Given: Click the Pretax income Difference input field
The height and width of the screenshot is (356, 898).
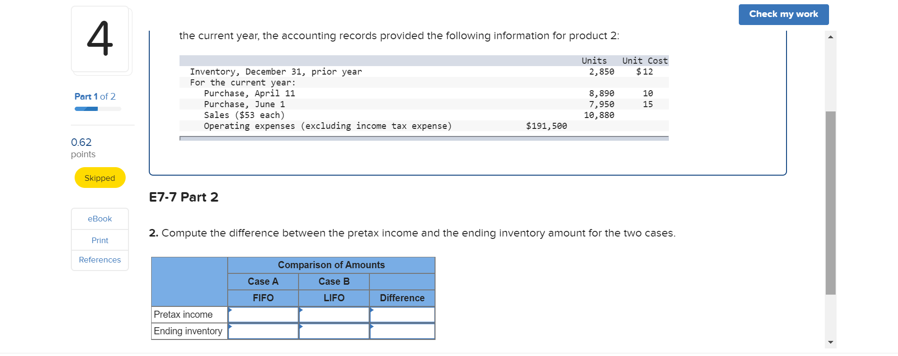Looking at the screenshot, I should point(402,314).
